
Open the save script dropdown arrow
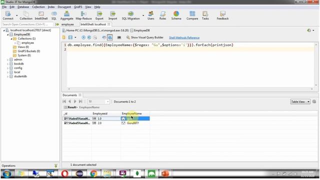(75, 37)
